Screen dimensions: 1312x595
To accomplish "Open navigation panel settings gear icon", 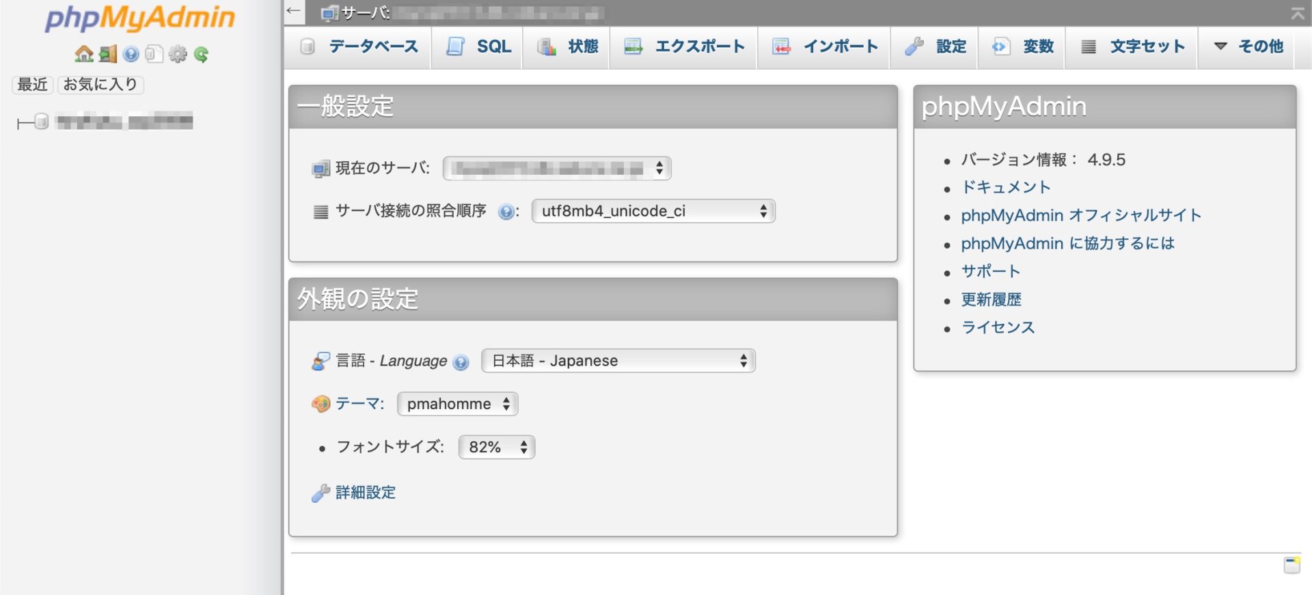I will (178, 54).
